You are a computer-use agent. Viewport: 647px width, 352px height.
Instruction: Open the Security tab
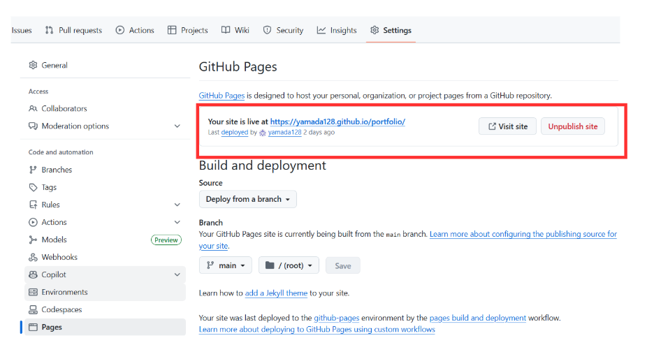click(x=283, y=30)
